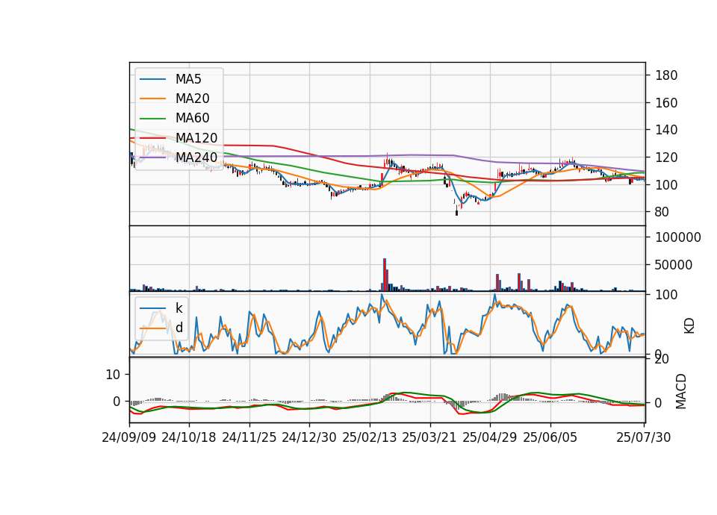Click the d legend label in KD panel
Image resolution: width=717 pixels, height=515 pixels.
coord(179,328)
